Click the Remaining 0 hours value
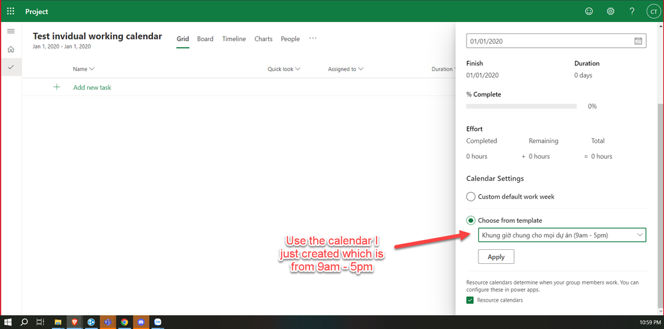664x329 pixels. click(540, 156)
